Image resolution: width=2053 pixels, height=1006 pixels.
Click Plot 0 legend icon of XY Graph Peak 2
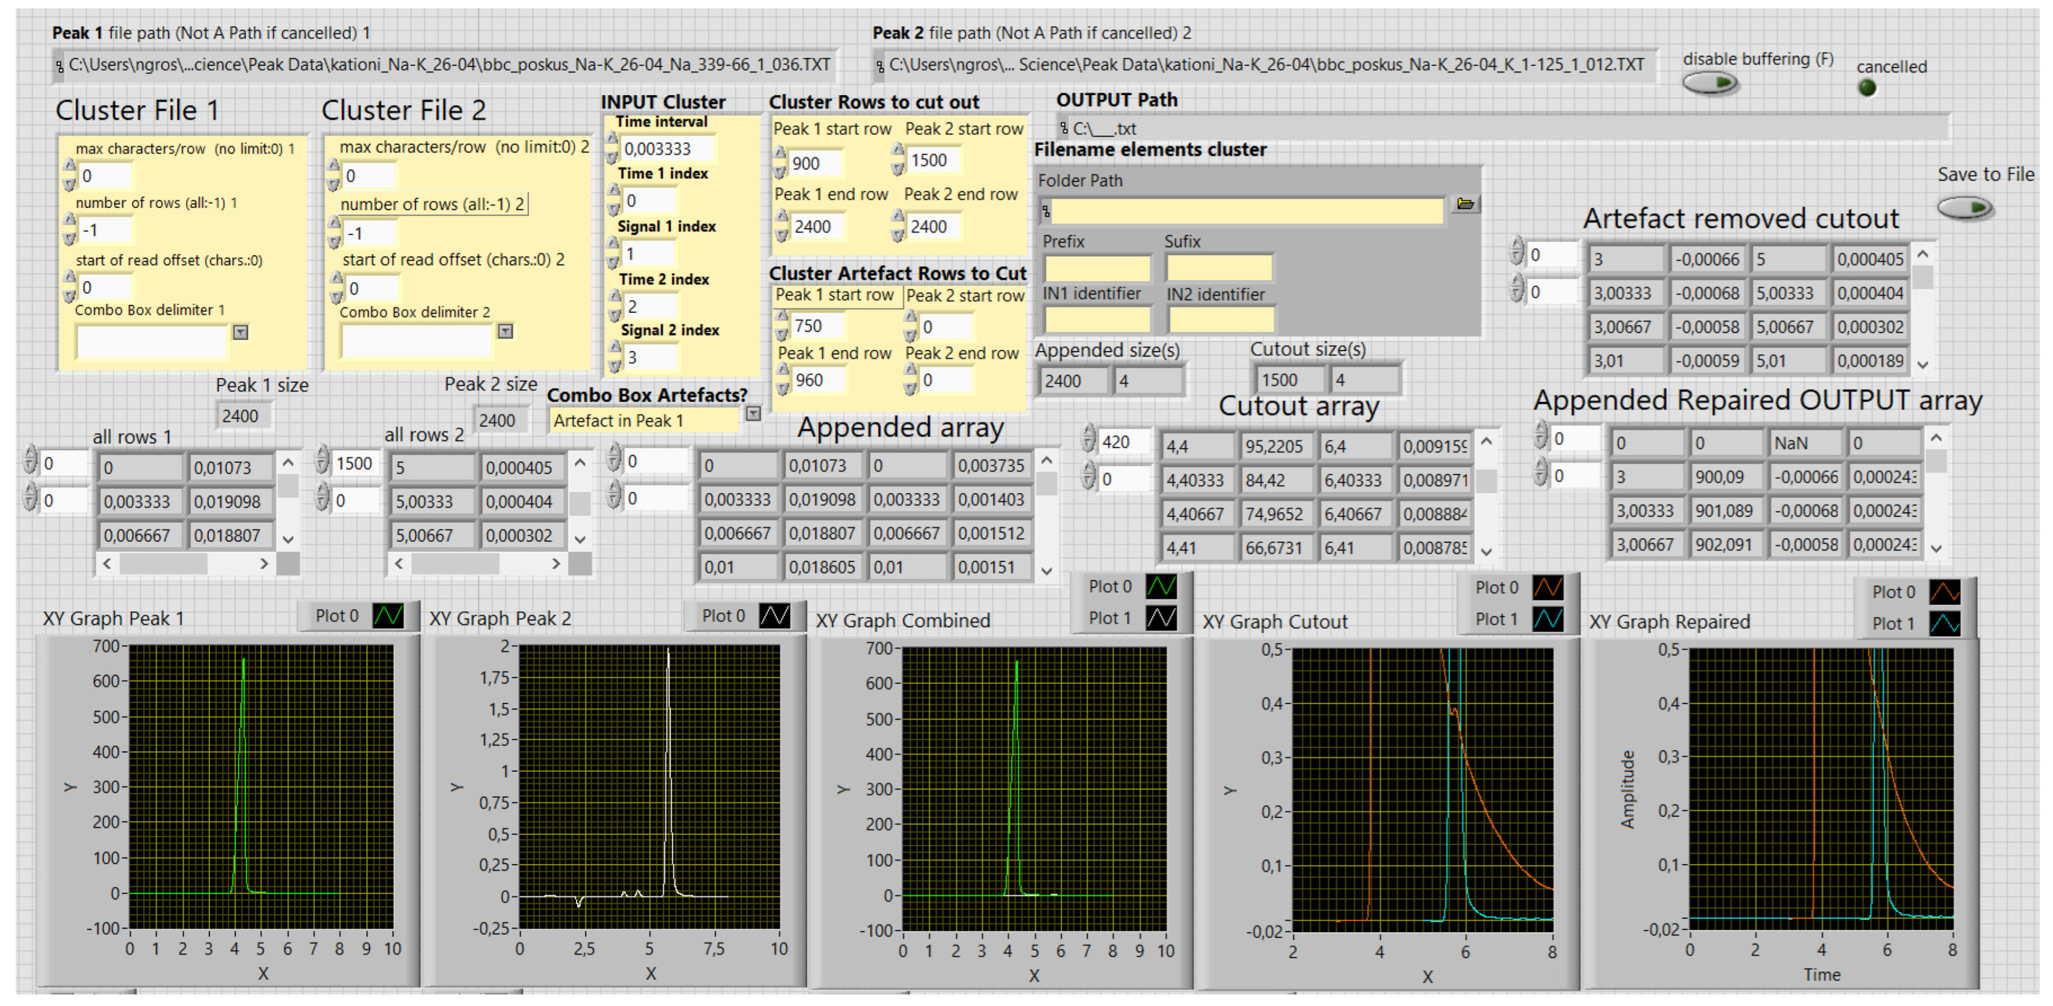click(x=775, y=615)
